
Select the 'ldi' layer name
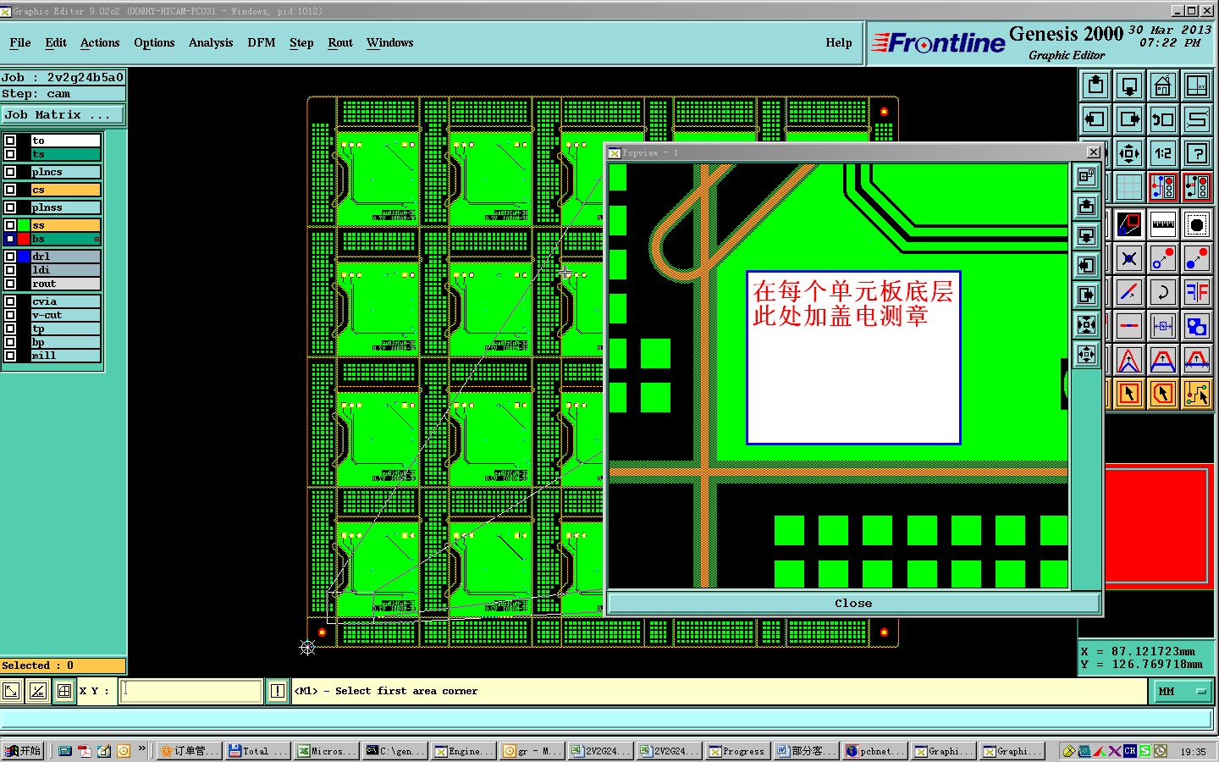[66, 270]
